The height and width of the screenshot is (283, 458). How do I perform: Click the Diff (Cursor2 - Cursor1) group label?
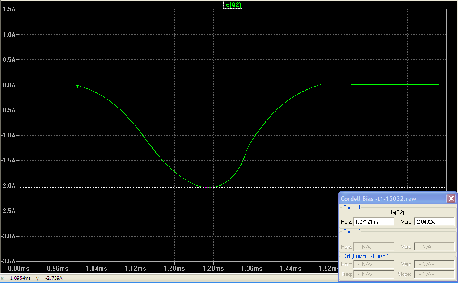(367, 256)
